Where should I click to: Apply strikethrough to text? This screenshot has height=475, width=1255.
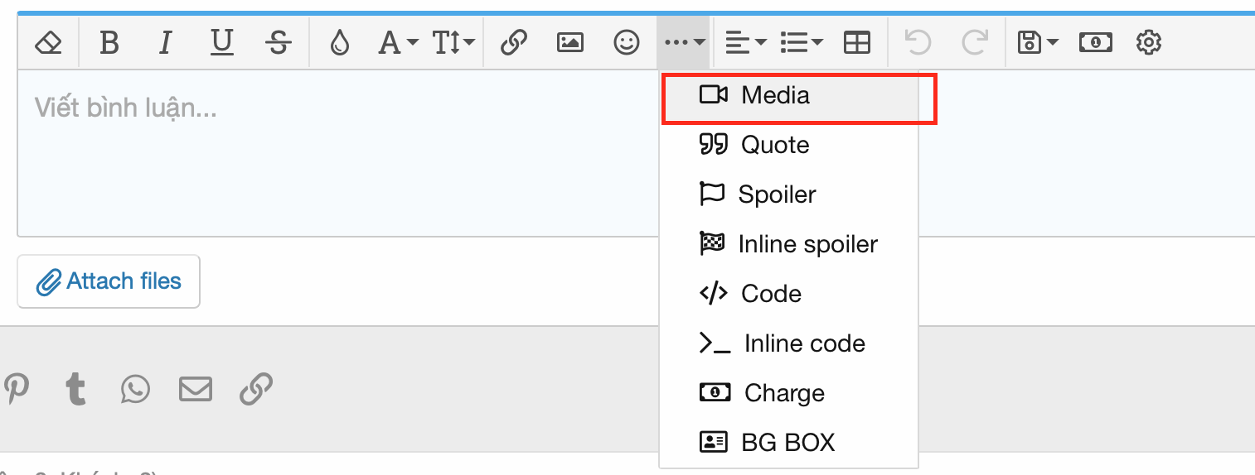point(279,42)
